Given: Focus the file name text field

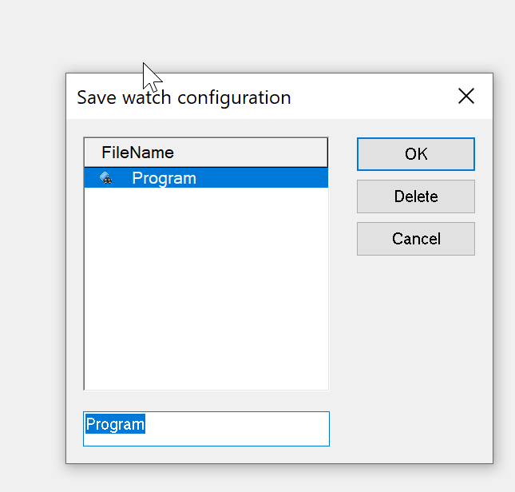Looking at the screenshot, I should click(206, 429).
